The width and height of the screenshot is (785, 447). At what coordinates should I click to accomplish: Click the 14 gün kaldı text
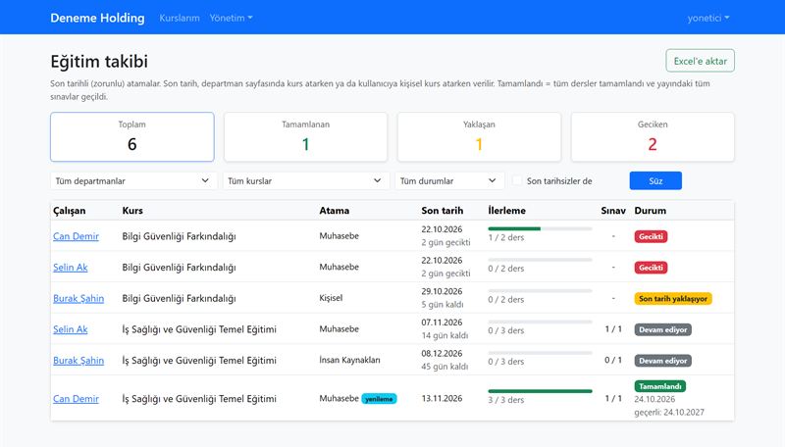(445, 335)
